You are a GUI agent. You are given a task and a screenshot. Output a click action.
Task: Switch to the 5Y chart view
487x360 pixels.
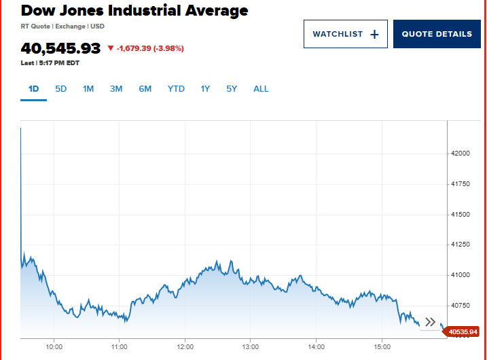(x=232, y=89)
